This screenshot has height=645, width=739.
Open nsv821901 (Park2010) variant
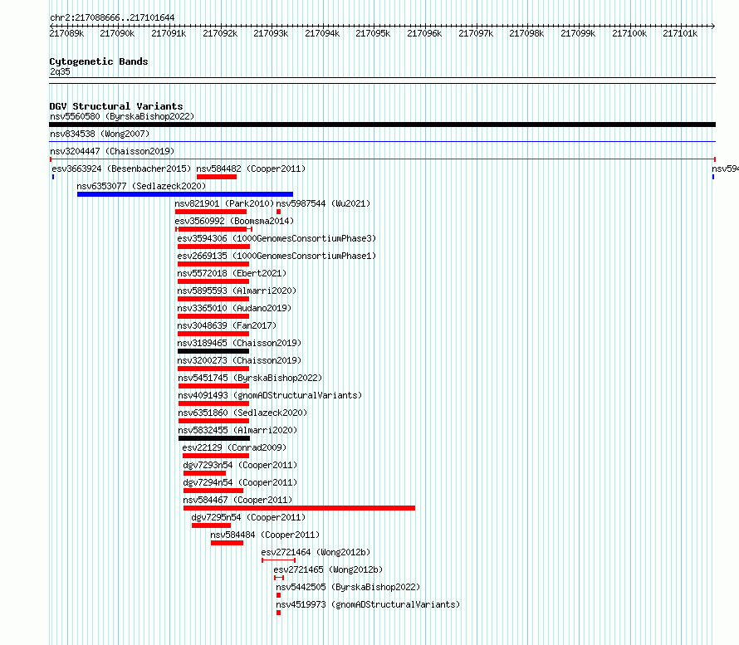(224, 203)
